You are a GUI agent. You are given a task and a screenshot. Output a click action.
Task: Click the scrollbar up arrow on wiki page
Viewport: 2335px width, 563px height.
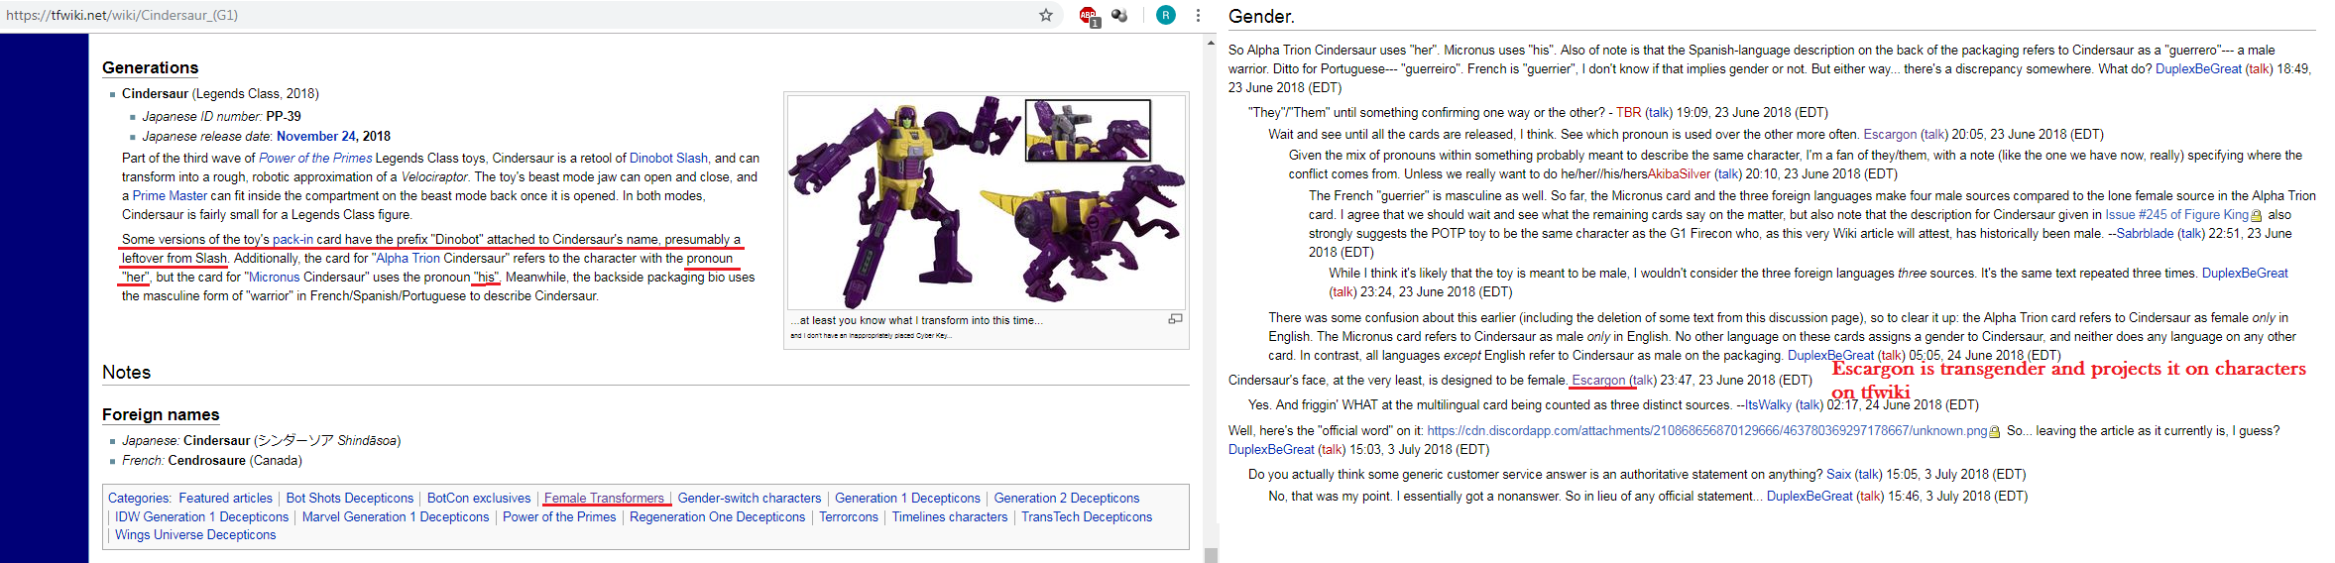[x=1211, y=43]
